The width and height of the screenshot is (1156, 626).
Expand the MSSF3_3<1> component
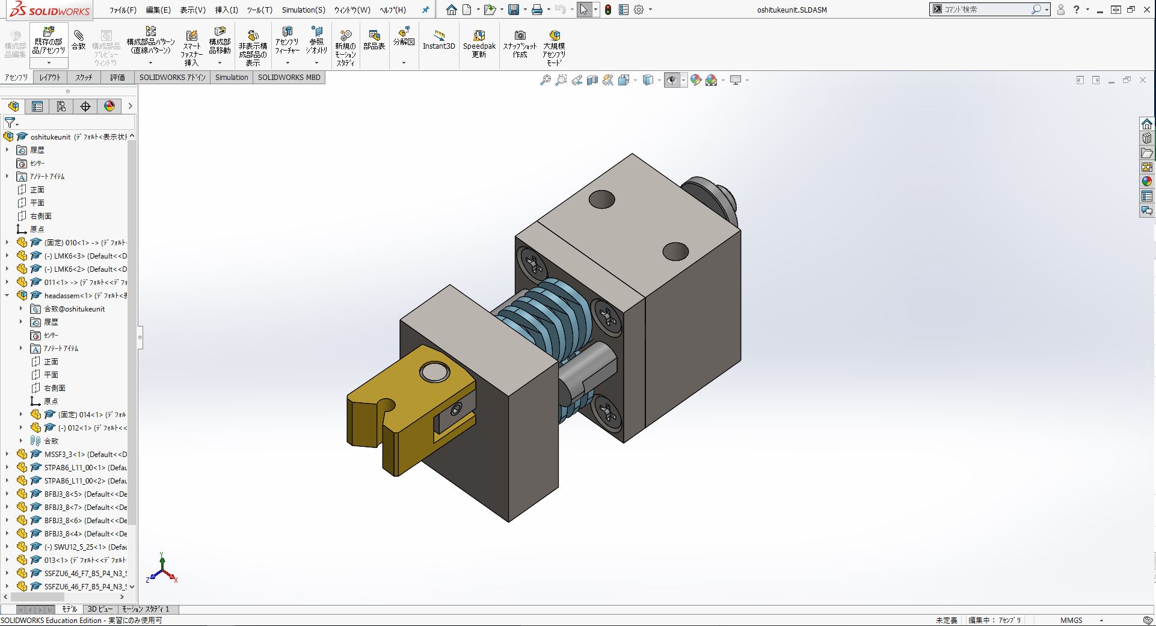coord(7,454)
